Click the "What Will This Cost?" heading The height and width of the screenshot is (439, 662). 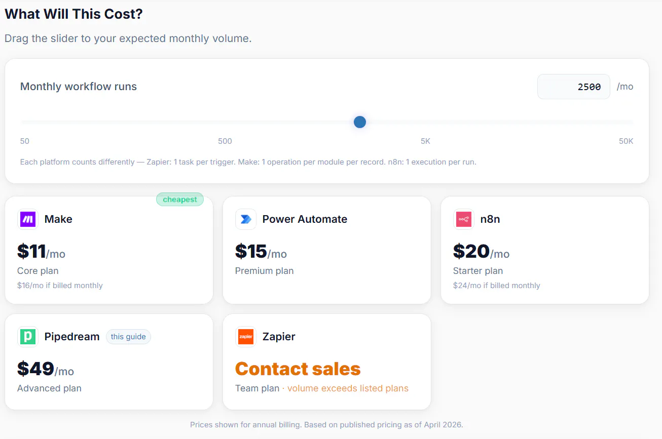[73, 14]
